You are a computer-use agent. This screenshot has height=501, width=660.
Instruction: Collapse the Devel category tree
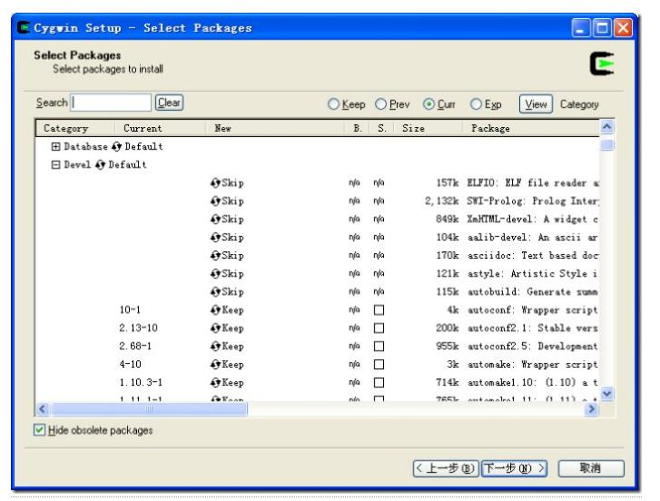coord(55,164)
